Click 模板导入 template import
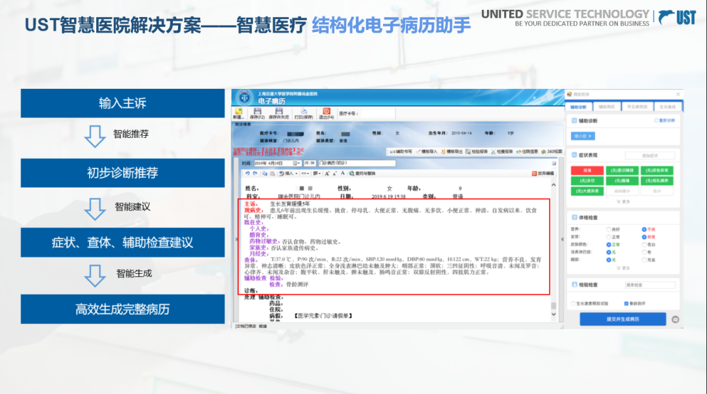Image resolution: width=707 pixels, height=394 pixels. tap(427, 152)
